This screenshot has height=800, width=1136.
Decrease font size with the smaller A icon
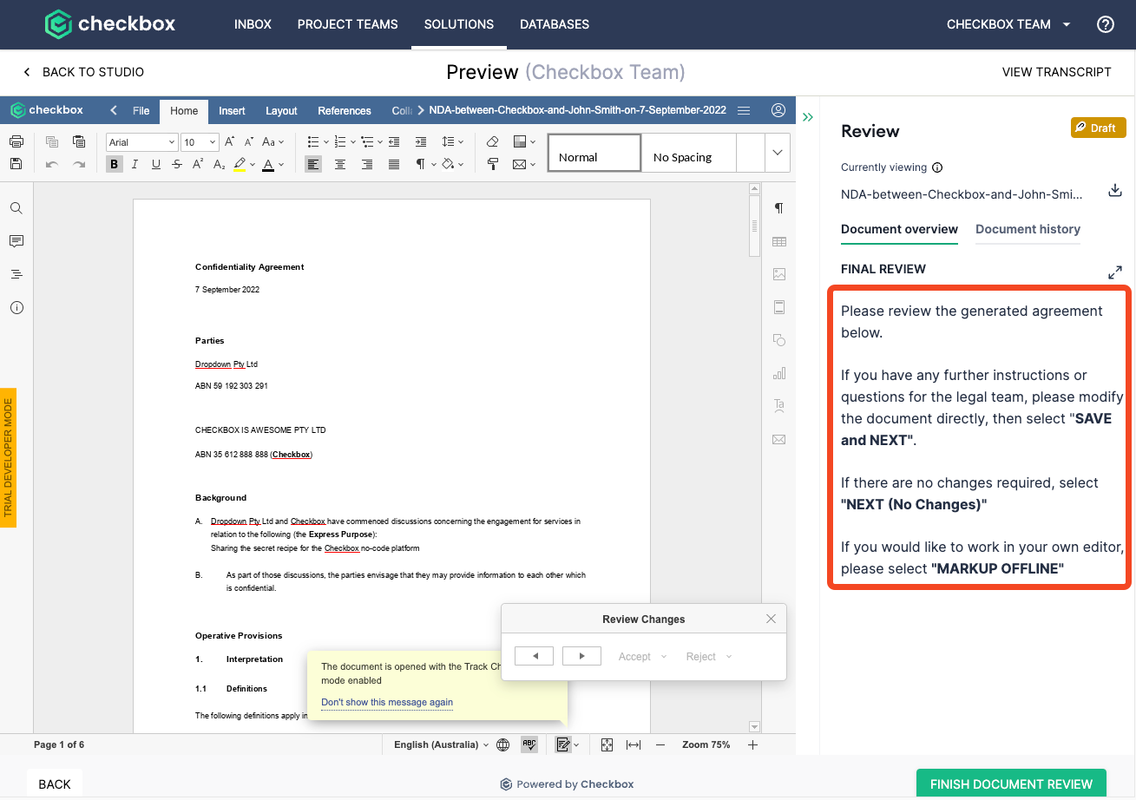249,141
